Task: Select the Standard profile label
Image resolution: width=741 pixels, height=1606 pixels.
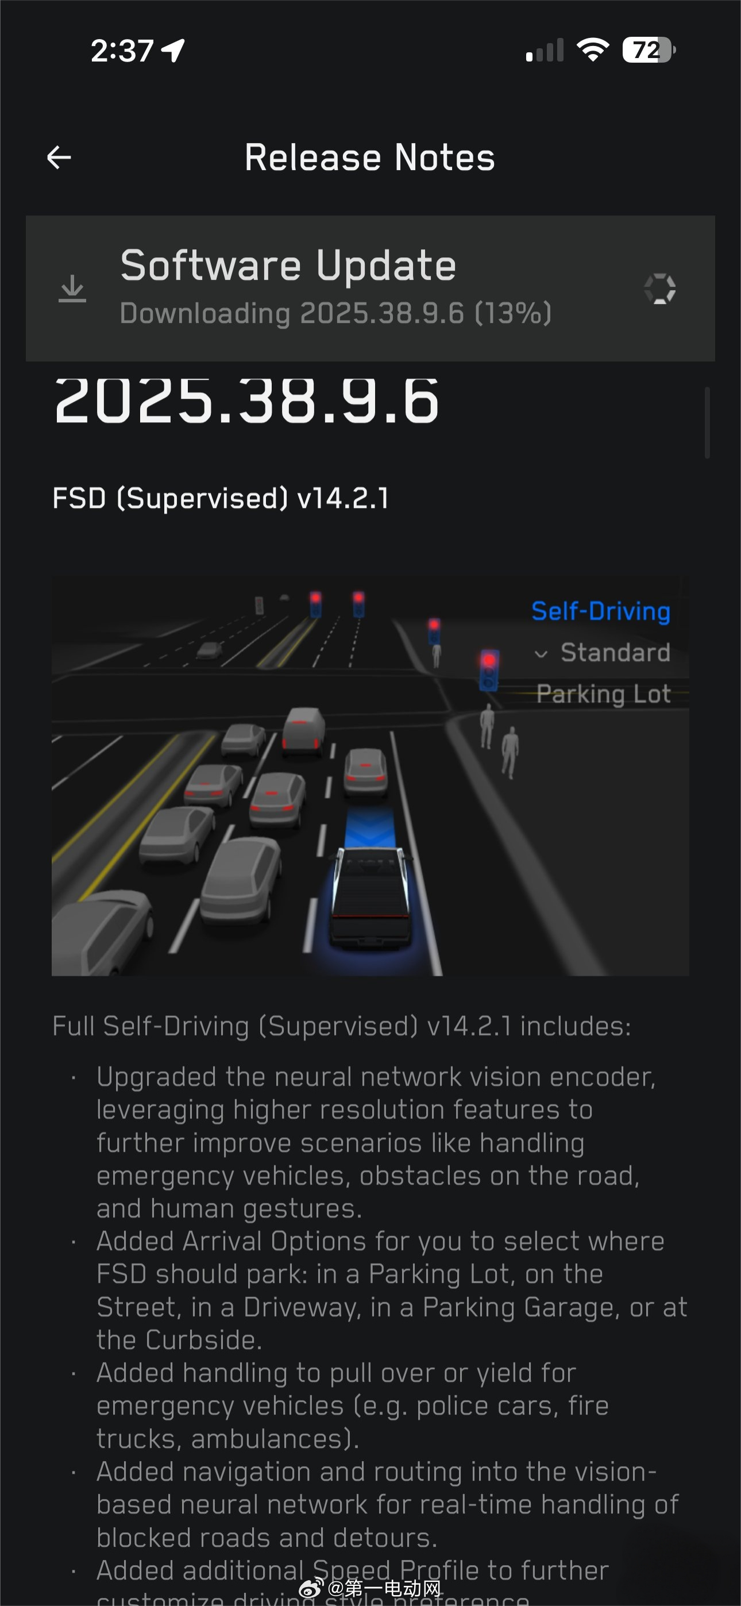Action: pos(615,653)
